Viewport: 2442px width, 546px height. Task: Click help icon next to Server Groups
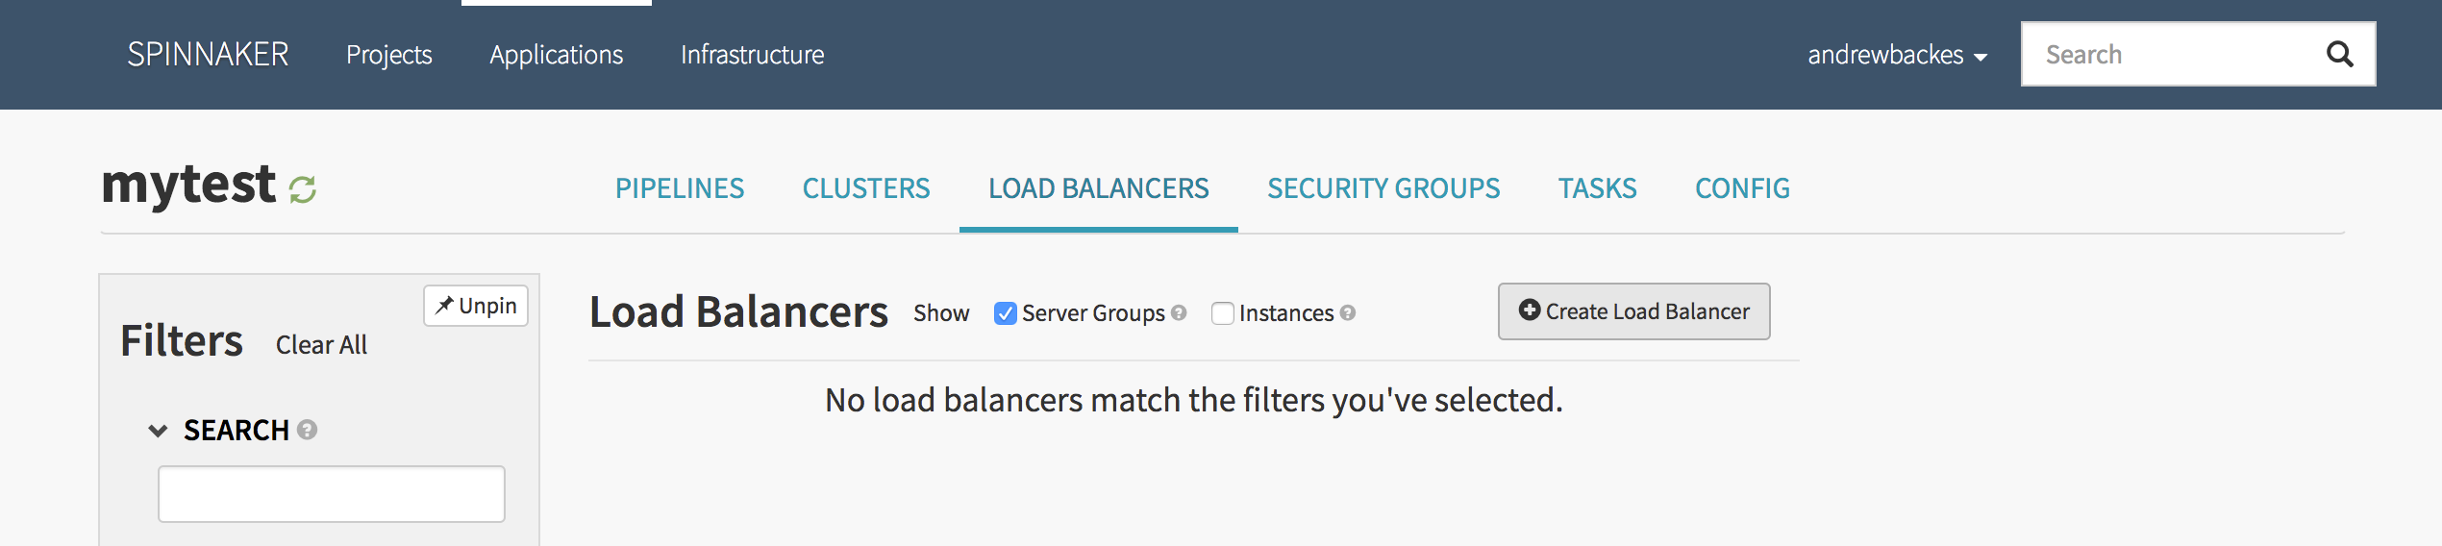1179,312
